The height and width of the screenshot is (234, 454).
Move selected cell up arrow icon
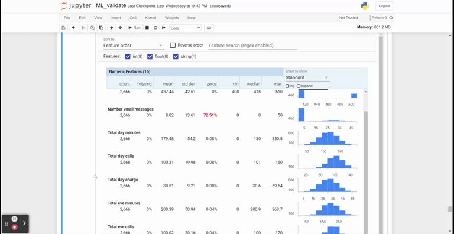[x=112, y=28]
